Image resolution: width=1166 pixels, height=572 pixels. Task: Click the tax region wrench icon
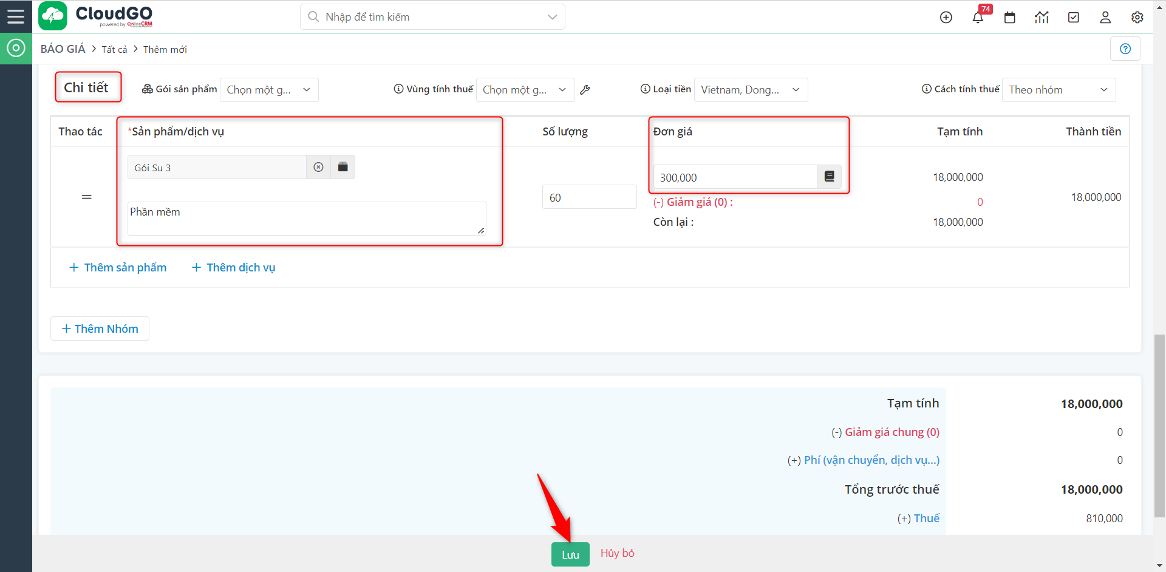coord(585,90)
